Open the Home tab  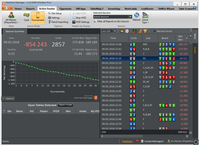(x=18, y=9)
